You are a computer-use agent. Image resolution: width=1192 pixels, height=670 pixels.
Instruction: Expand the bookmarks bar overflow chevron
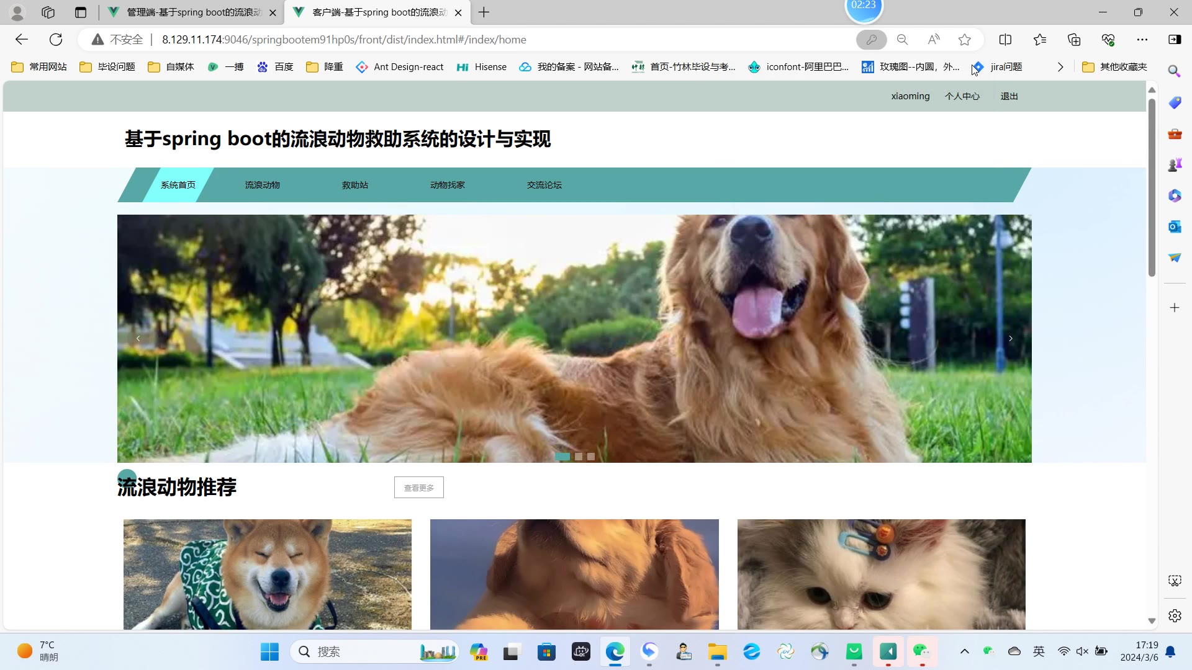[1060, 67]
